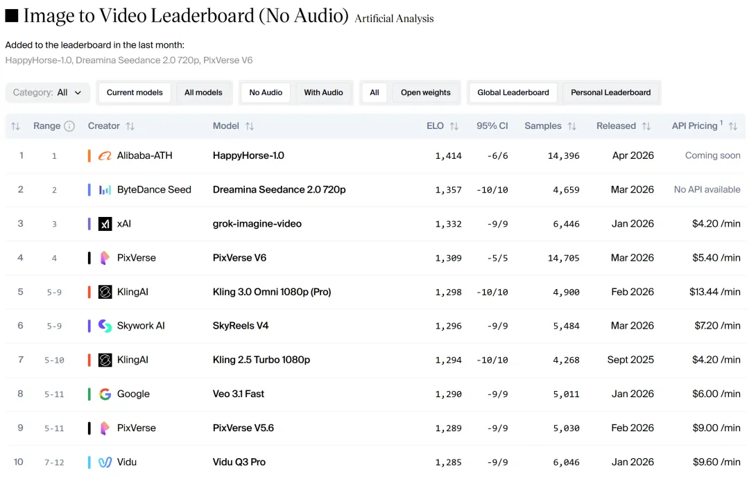Screen dimensions: 749x479
Task: Click the $6.00 /min pricing cell
Action: 716,394
